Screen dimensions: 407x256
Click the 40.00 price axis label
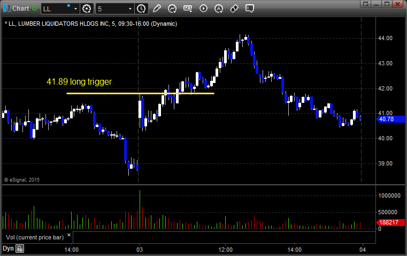(x=385, y=138)
